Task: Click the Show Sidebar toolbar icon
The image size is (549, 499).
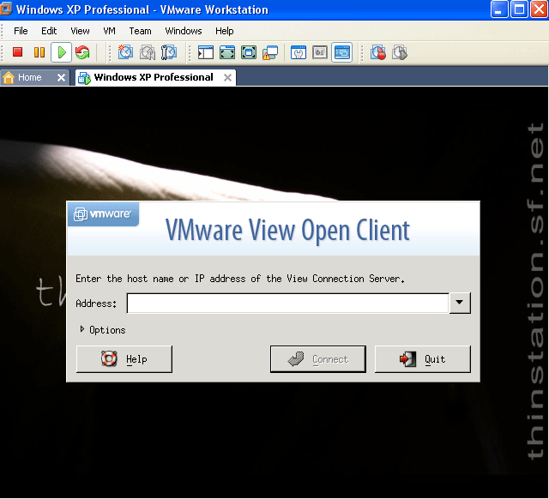Action: [x=206, y=52]
